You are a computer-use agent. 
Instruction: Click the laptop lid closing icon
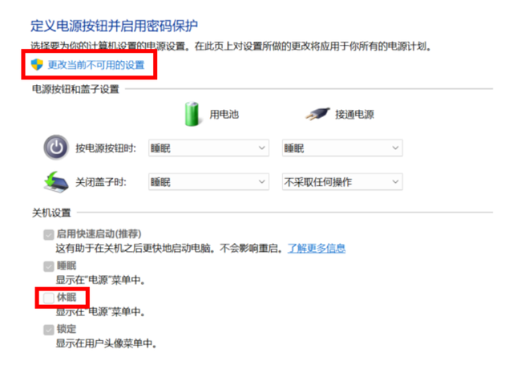click(x=56, y=181)
